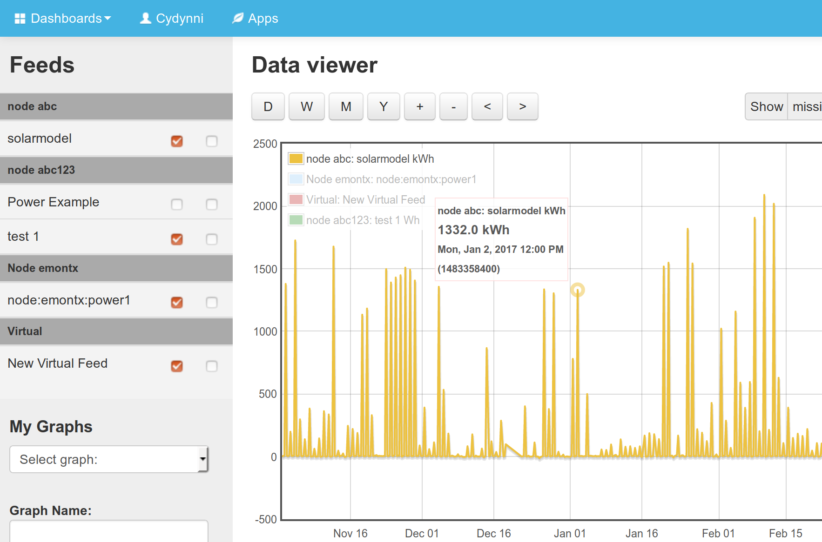
Task: Check the Power Example left-axis checkbox
Action: click(x=177, y=205)
